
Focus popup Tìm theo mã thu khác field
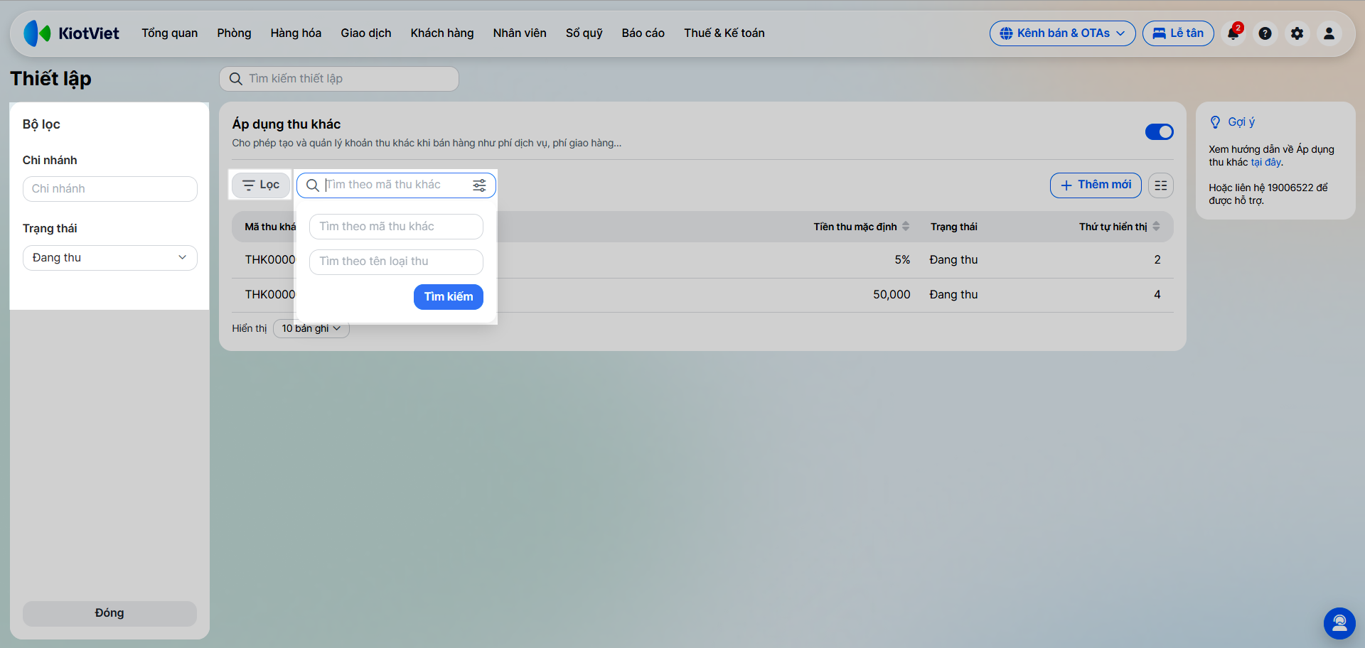click(x=396, y=227)
